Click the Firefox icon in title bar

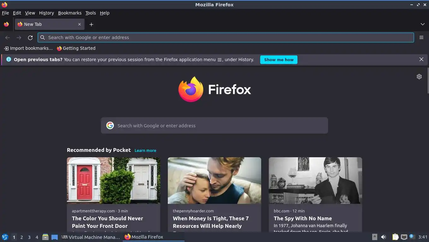4,5
